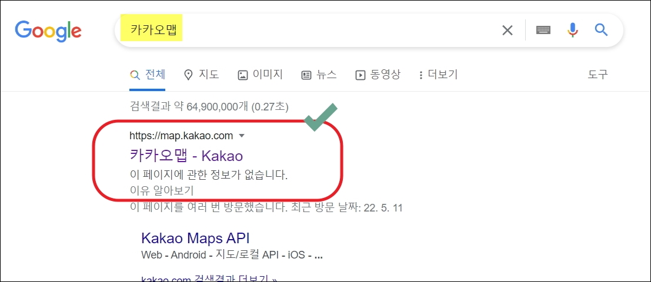Switch to the 동영상 tab
651x282 pixels.
pyautogui.click(x=378, y=75)
